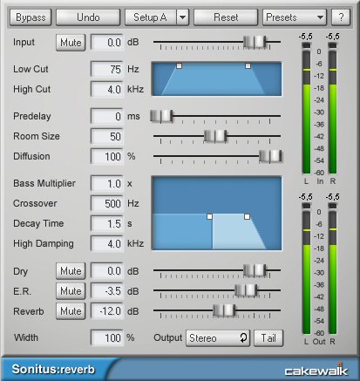Toggle the Bypass button
The height and width of the screenshot is (381, 360).
[x=31, y=17]
